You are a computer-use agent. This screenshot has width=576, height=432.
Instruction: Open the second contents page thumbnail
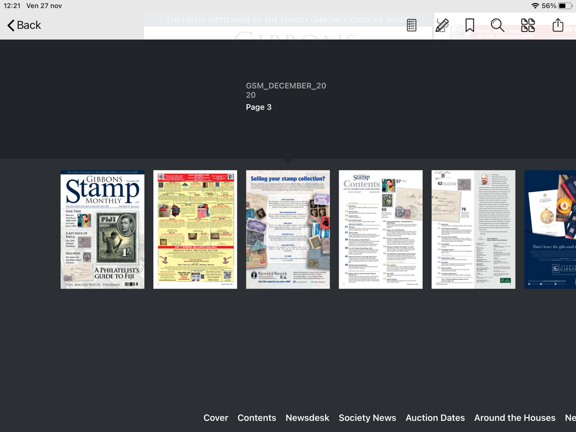click(473, 229)
